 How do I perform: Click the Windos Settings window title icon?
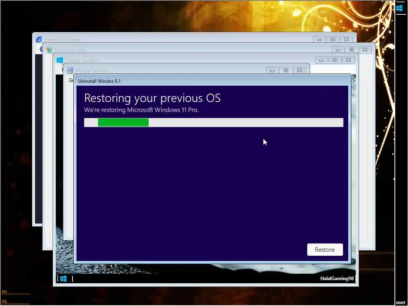[70, 71]
